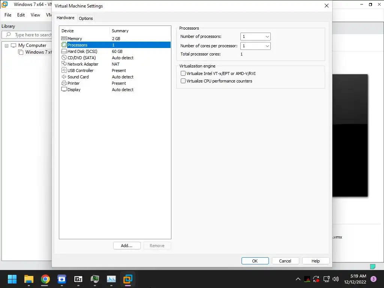Screen dimensions: 384x288
Task: Switch to the Hardware tab
Action: coord(65,18)
